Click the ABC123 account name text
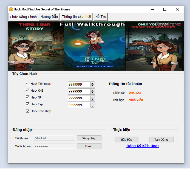The height and width of the screenshot is (169, 190). 135,93
